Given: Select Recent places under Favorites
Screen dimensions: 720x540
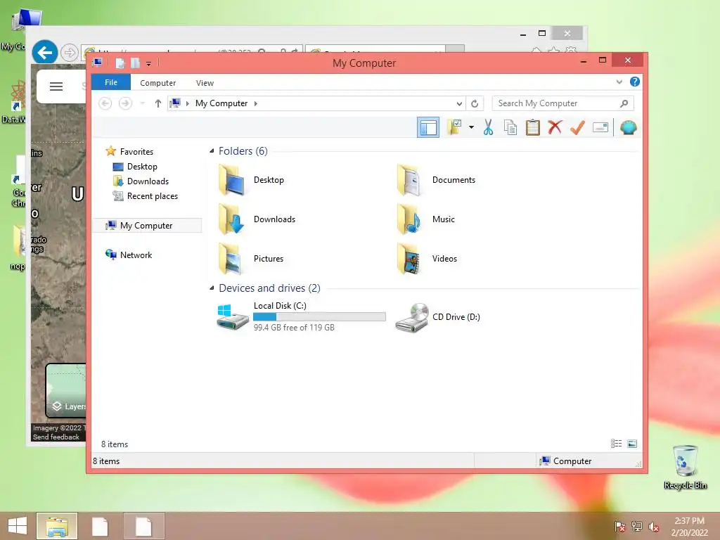Looking at the screenshot, I should pos(152,196).
